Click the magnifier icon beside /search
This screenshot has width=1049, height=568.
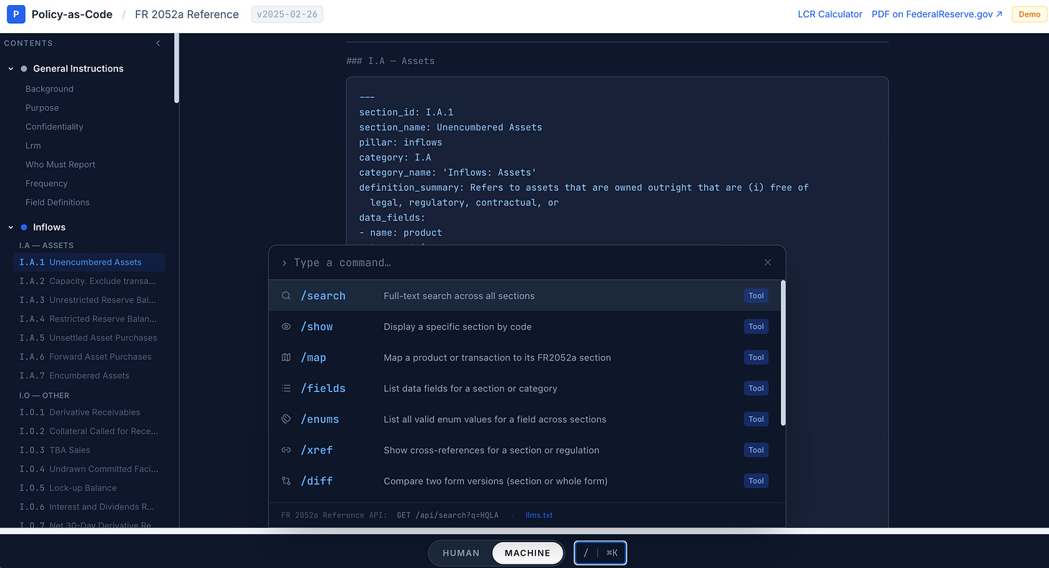tap(286, 296)
